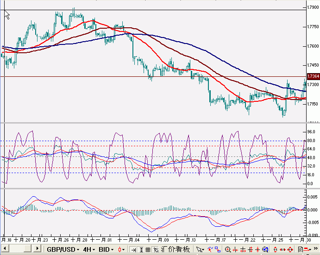320x255 pixels.
Task: Click the 十月.26 date label
Action: tap(61, 240)
